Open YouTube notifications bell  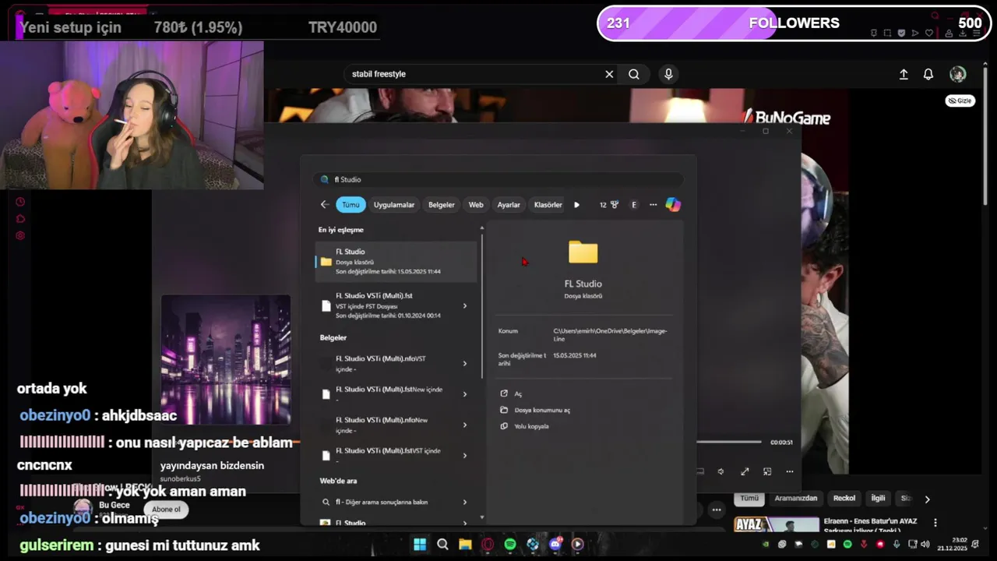(x=928, y=74)
